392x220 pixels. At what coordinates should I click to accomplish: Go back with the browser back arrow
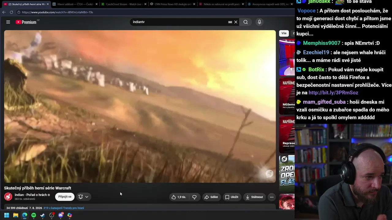[x=4, y=12]
